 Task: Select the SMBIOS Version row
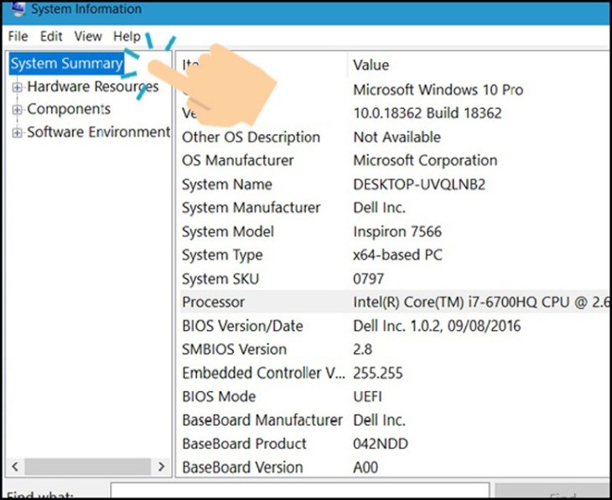[394, 349]
